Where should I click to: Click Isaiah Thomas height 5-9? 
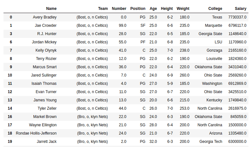tap(170, 84)
